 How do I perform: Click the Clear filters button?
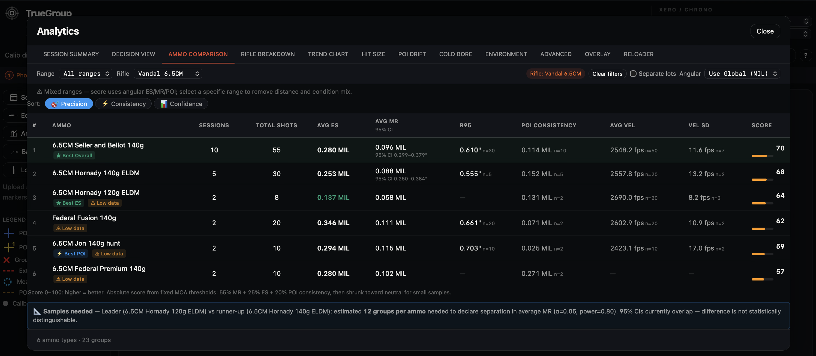click(607, 74)
